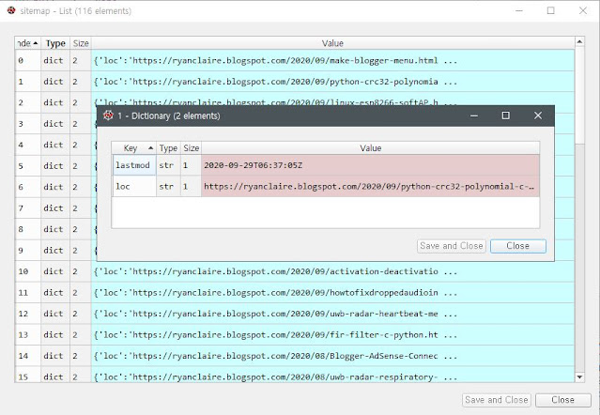Click Close button of sitemap window

[562, 400]
